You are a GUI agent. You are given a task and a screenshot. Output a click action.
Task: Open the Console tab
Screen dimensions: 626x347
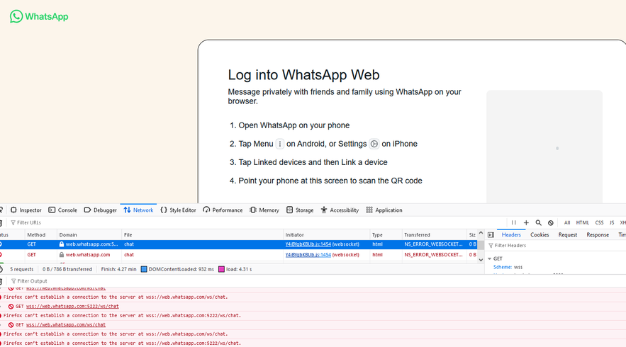tap(62, 210)
